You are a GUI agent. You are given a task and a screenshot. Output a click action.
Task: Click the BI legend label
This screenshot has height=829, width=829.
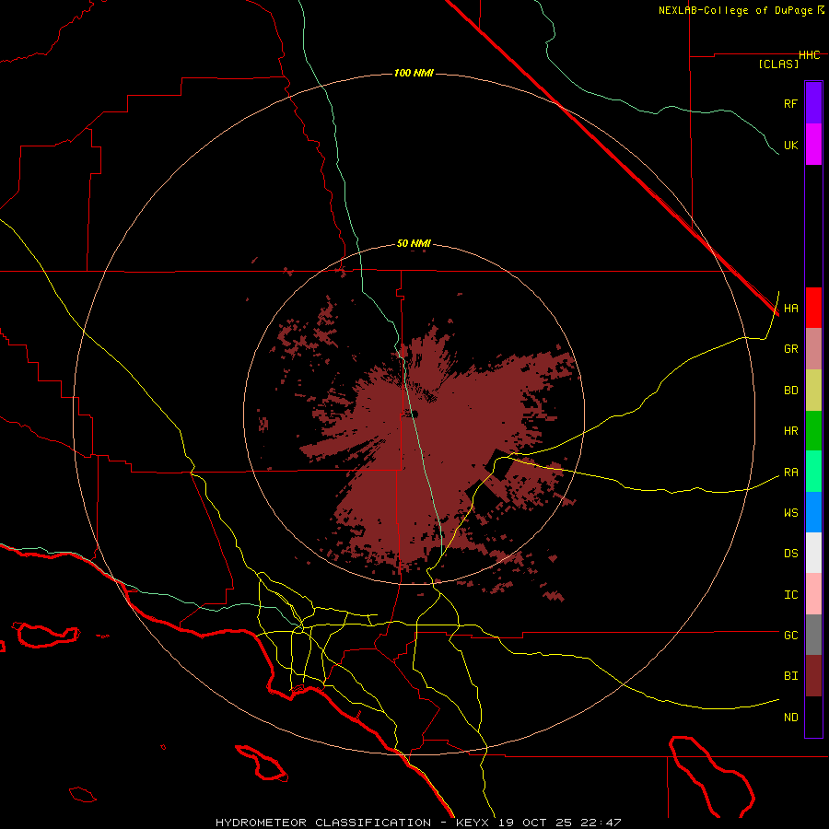coord(790,676)
